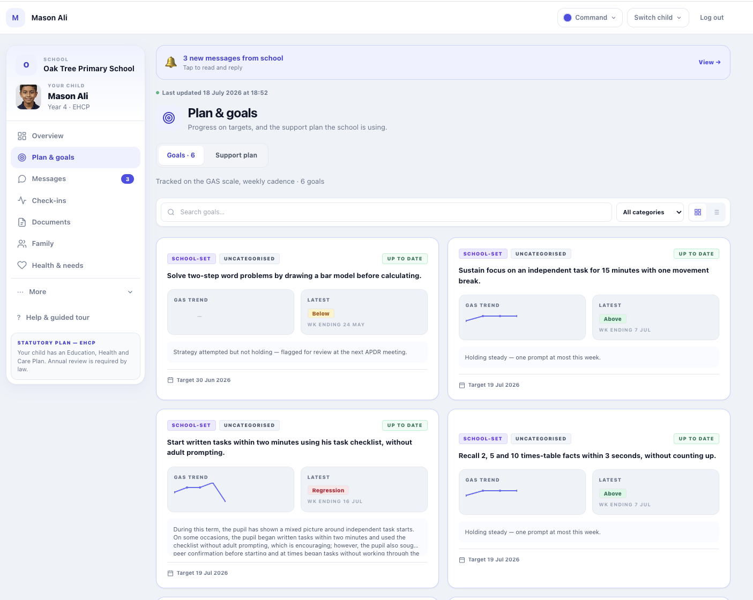
Task: Click the question mark help icon
Action: pyautogui.click(x=19, y=318)
